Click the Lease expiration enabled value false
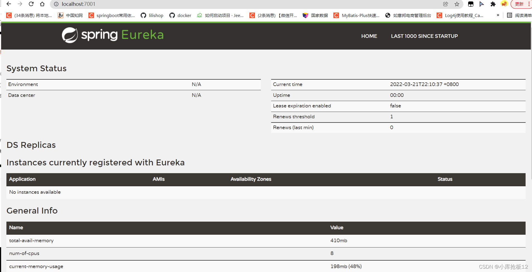Viewport: 532px width, 272px height. tap(395, 106)
